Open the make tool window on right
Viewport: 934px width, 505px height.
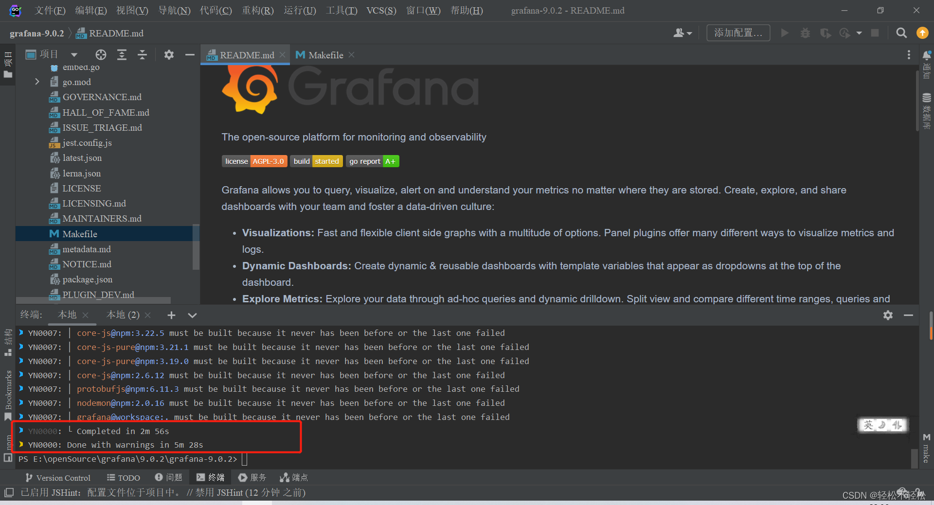point(927,448)
